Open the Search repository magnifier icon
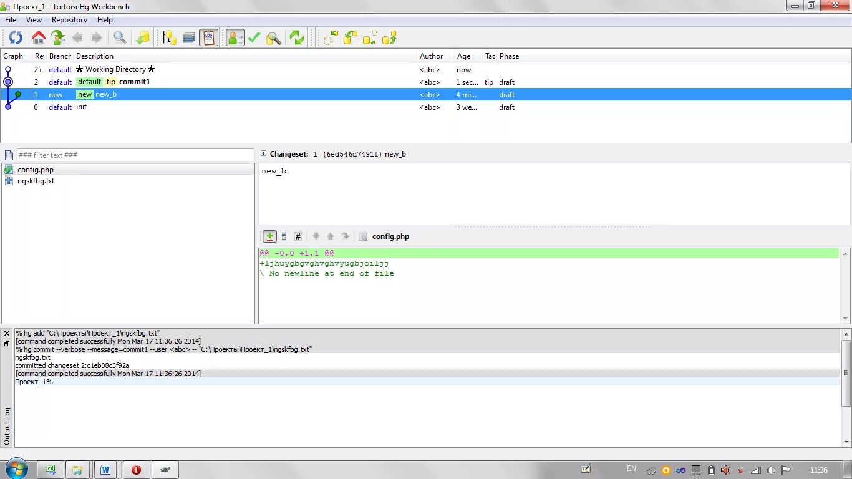Viewport: 852px width, 479px height. pyautogui.click(x=274, y=38)
